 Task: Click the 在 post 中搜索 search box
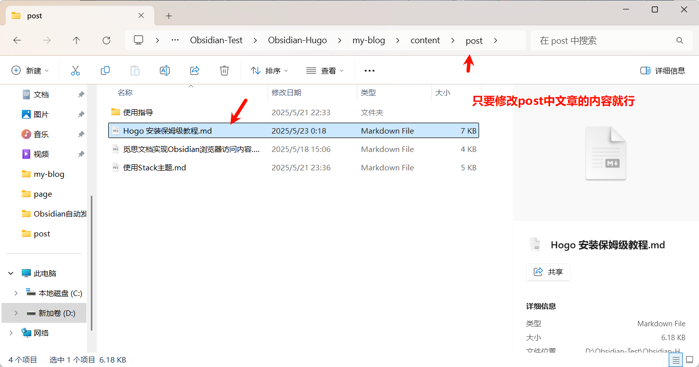(x=606, y=41)
